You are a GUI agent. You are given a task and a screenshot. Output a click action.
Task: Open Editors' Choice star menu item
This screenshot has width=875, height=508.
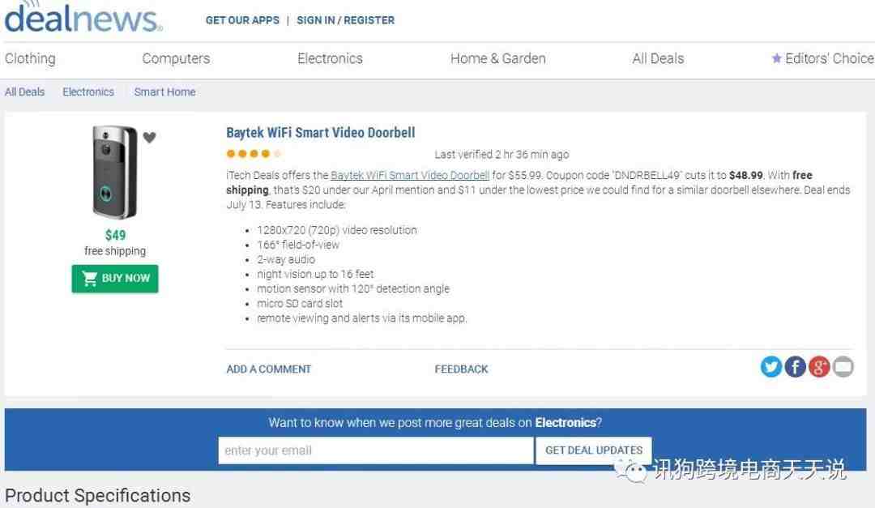click(x=822, y=58)
